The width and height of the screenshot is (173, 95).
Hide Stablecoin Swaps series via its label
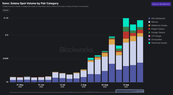point(159,25)
